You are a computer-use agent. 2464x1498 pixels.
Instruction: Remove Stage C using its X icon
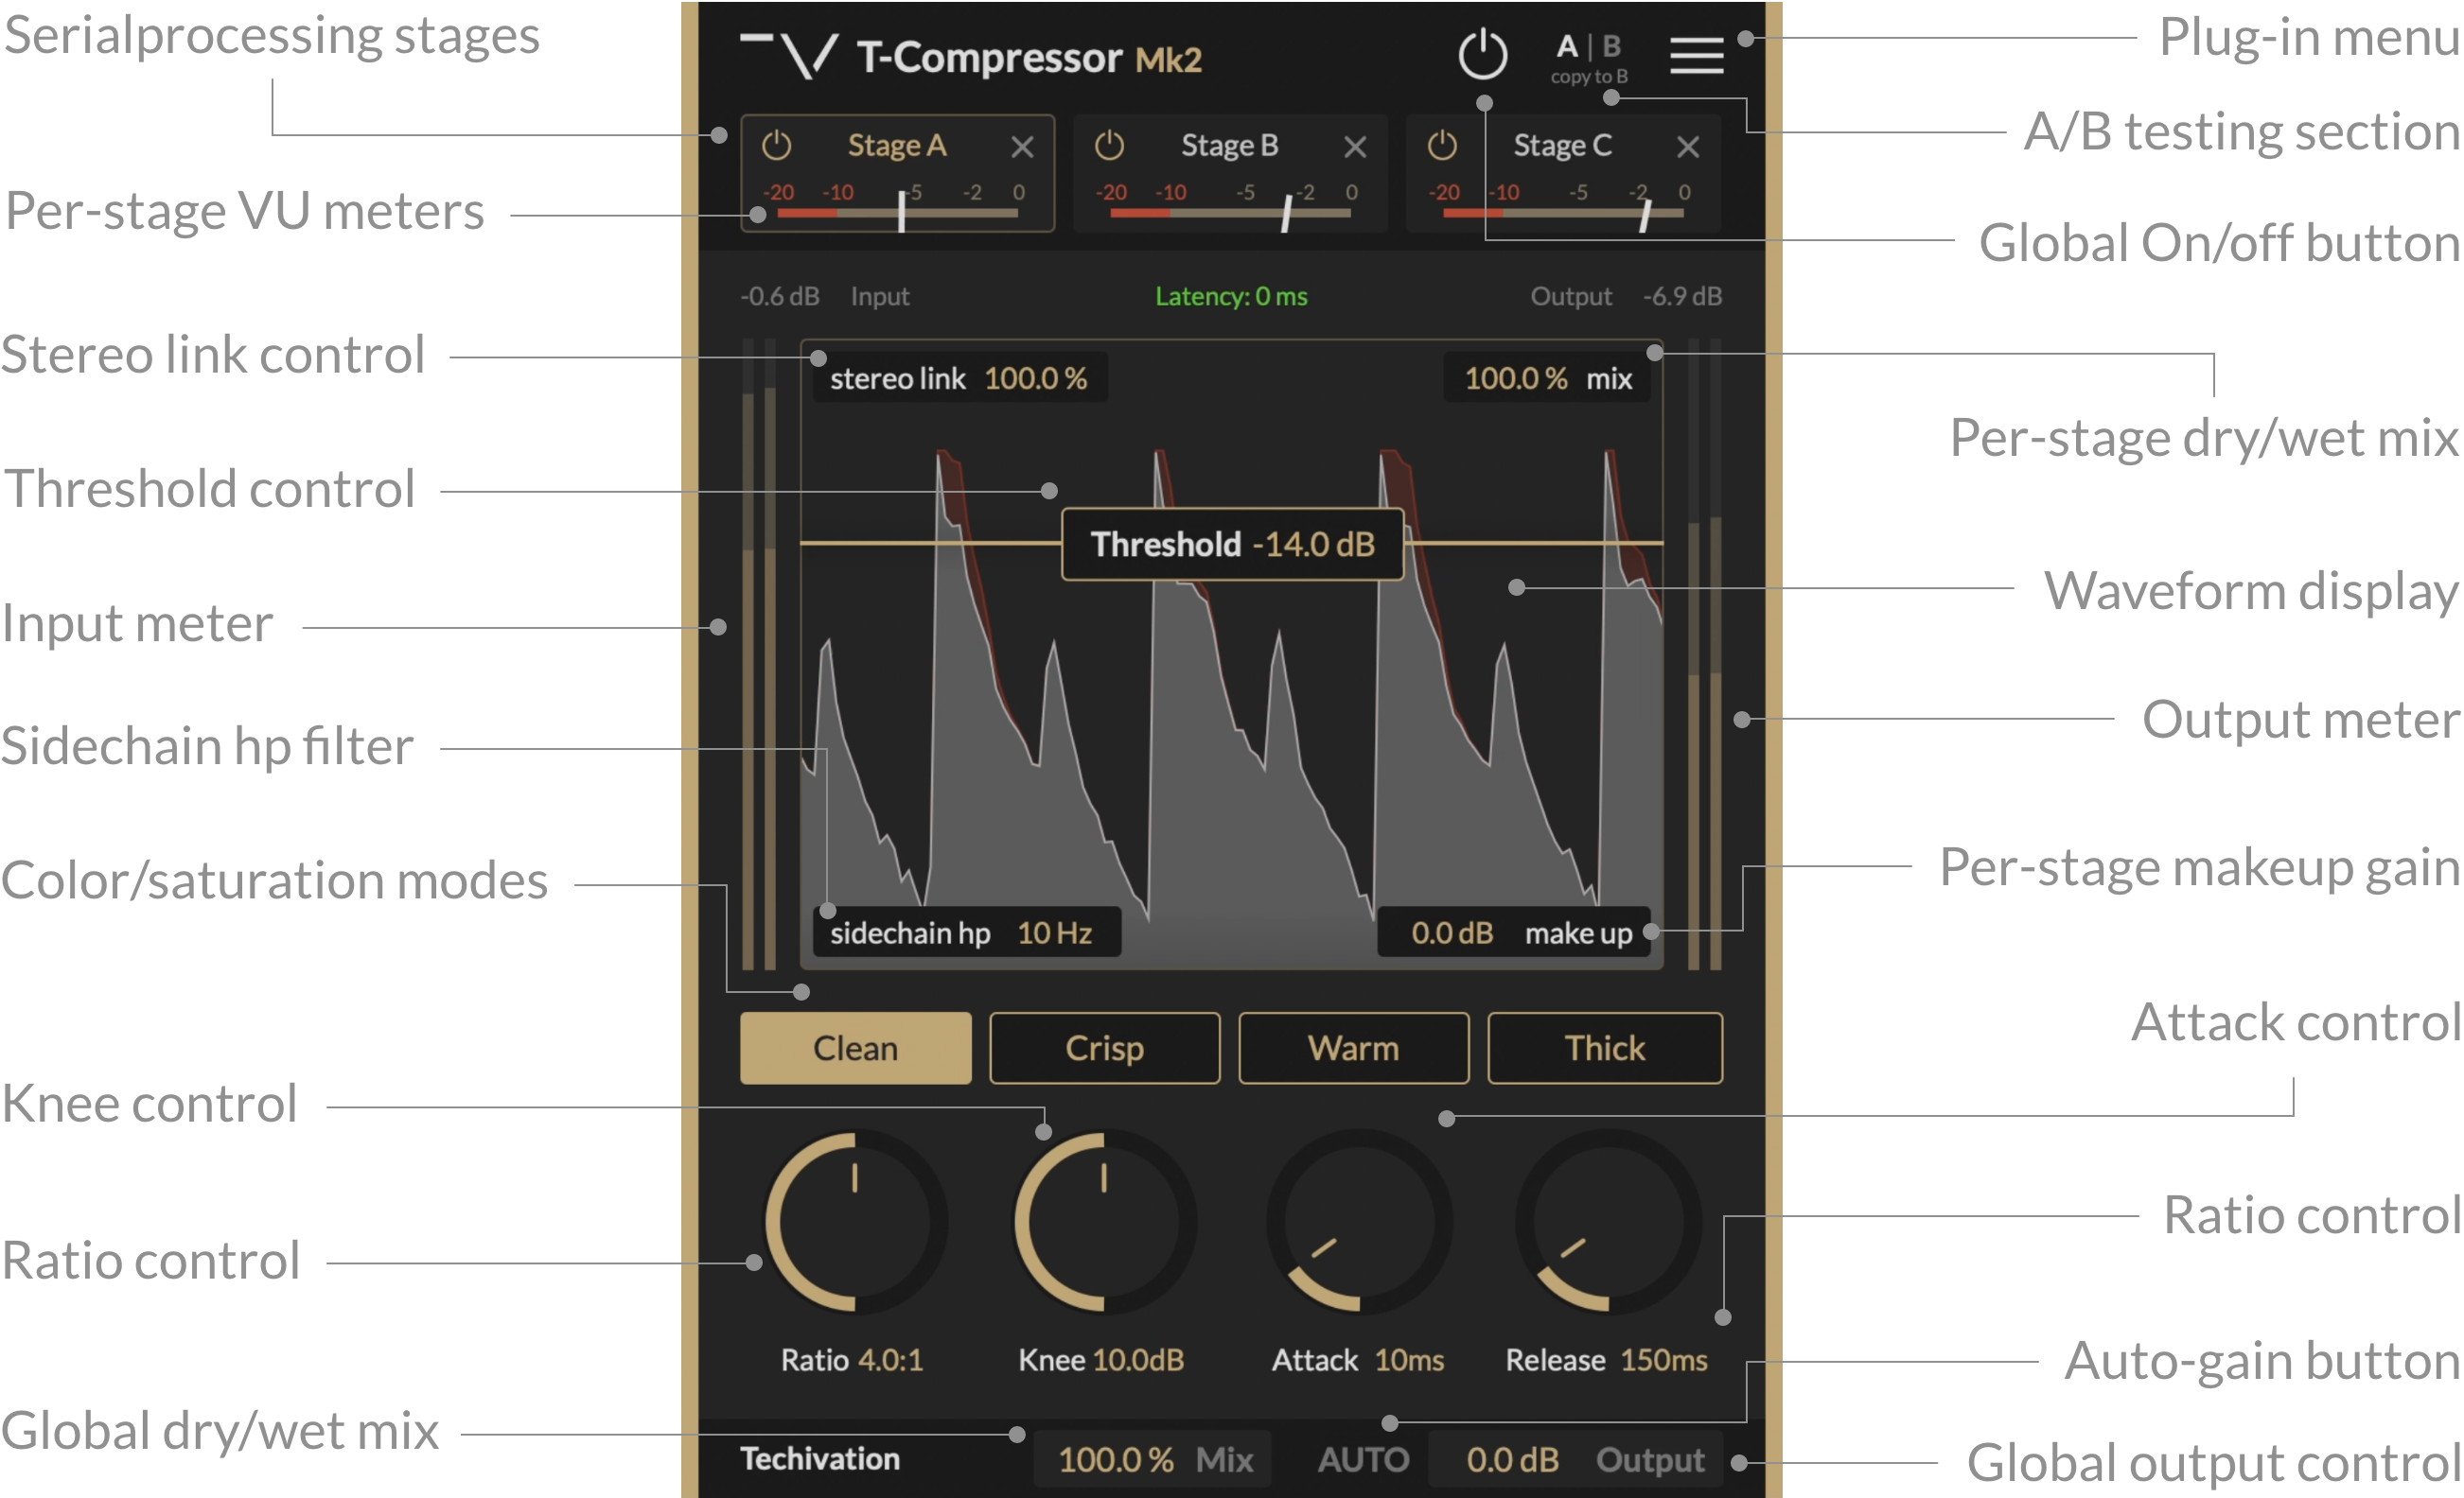1687,146
